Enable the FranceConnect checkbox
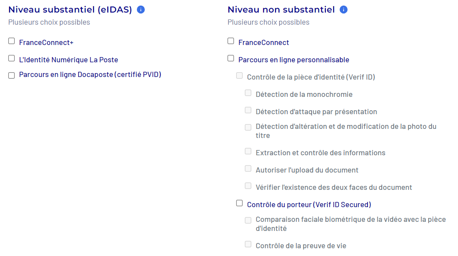The width and height of the screenshot is (458, 256). 231,41
